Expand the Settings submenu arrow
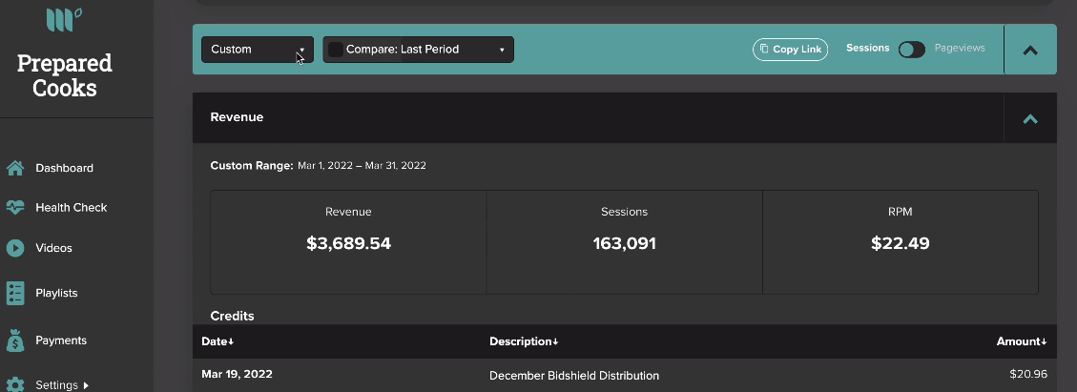 coord(86,386)
